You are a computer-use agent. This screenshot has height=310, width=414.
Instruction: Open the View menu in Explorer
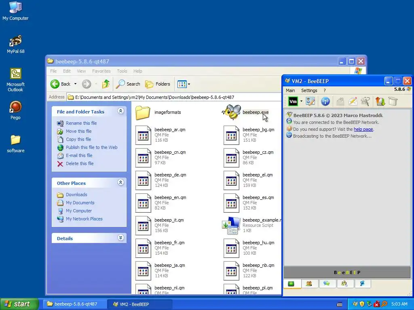(81, 71)
